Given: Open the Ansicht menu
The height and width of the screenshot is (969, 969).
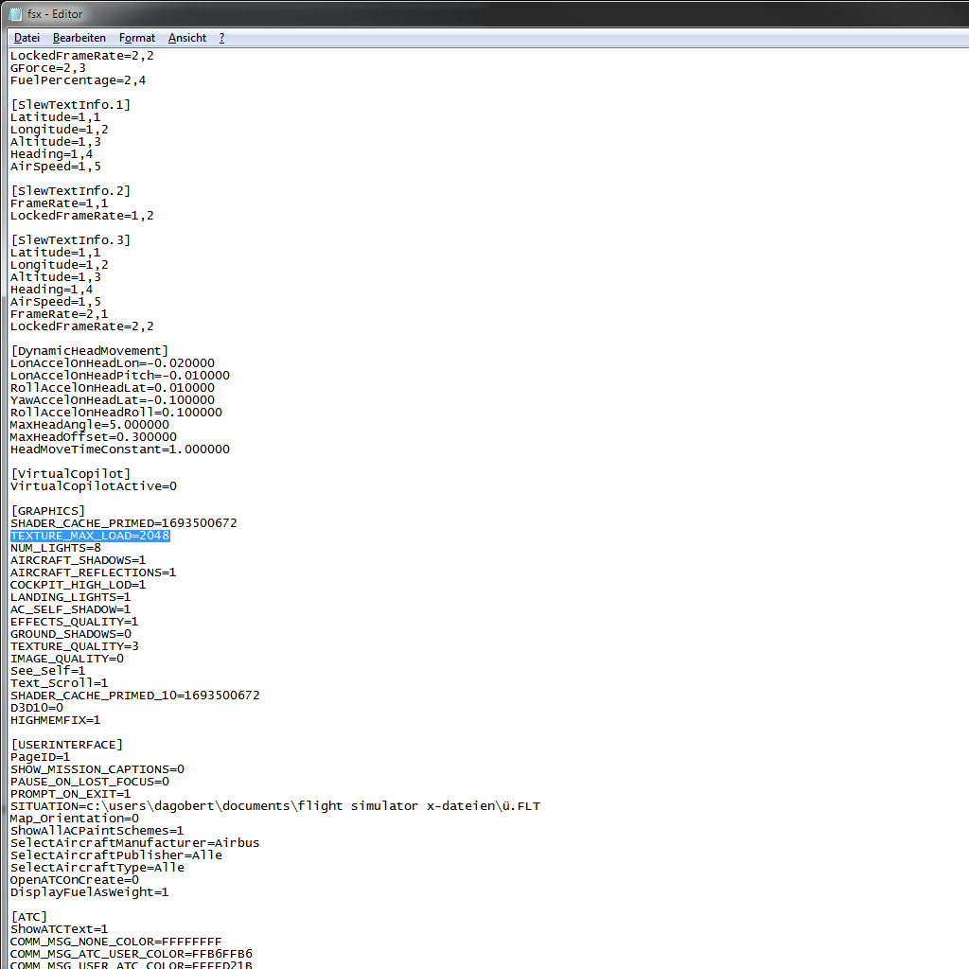Looking at the screenshot, I should click(x=187, y=38).
